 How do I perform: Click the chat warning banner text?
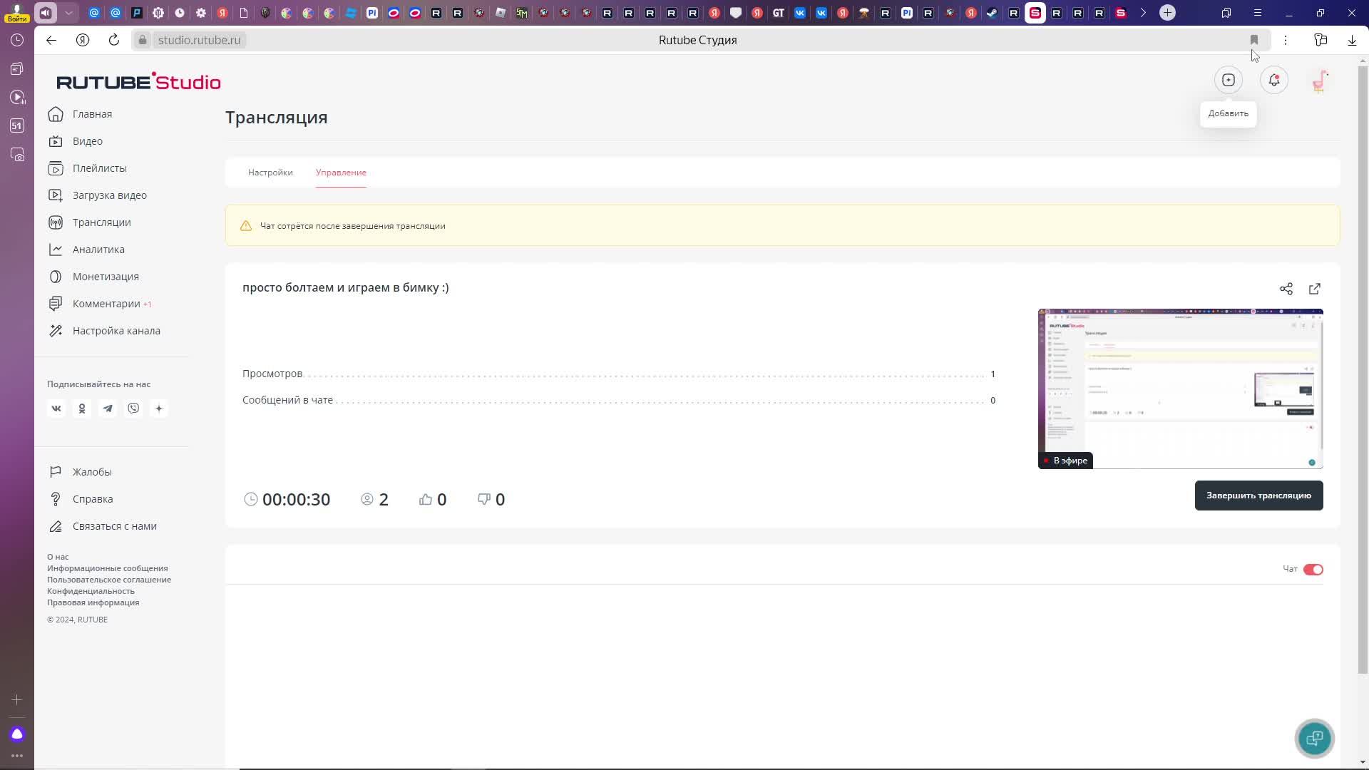coord(353,226)
